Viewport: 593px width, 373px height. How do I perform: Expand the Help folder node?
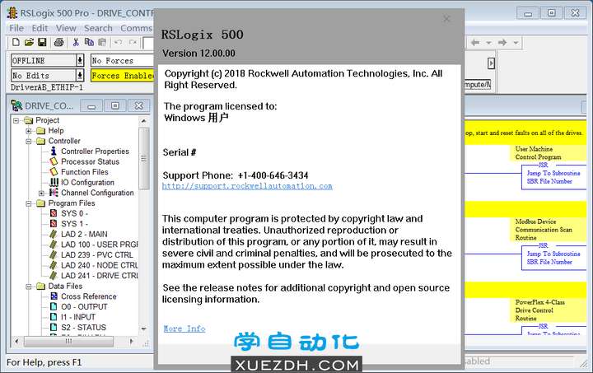coord(29,131)
